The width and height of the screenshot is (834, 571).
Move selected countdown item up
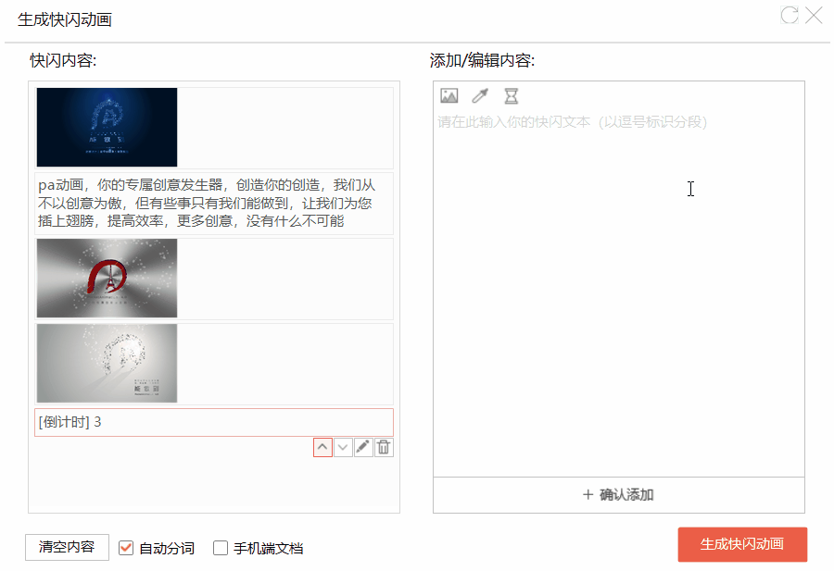pos(322,447)
